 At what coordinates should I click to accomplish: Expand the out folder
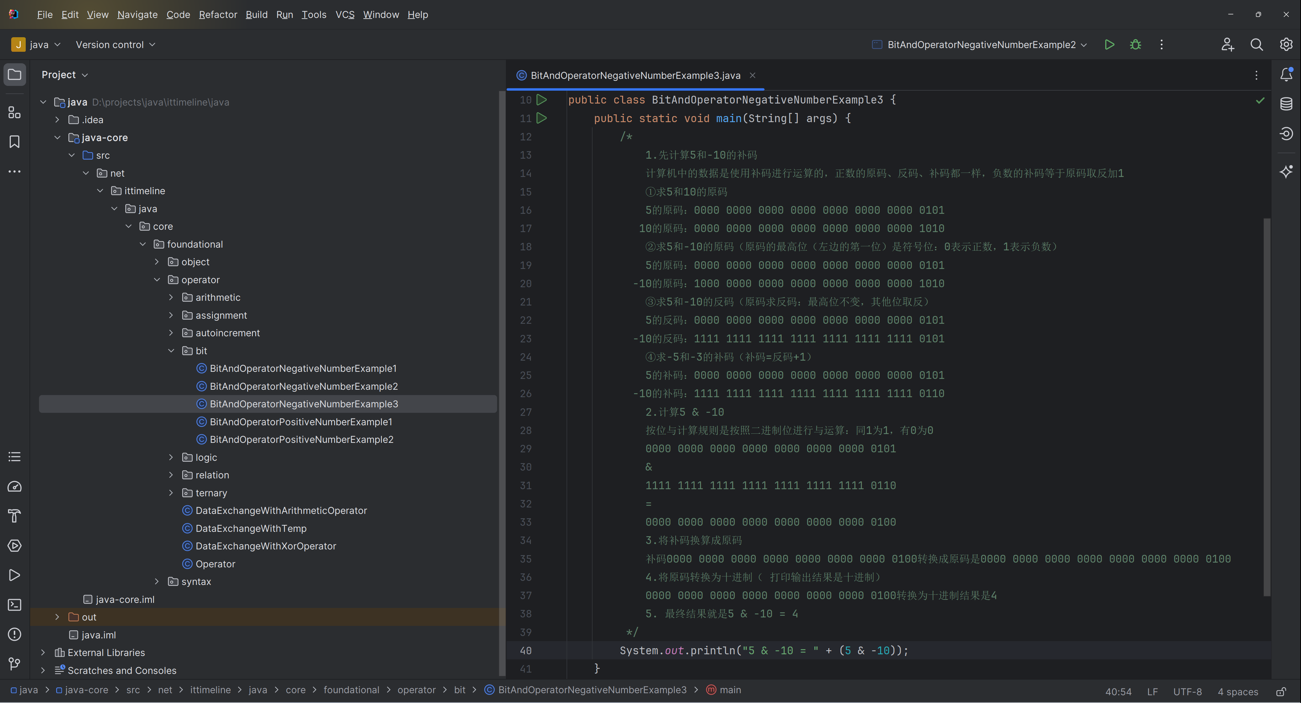pos(57,617)
